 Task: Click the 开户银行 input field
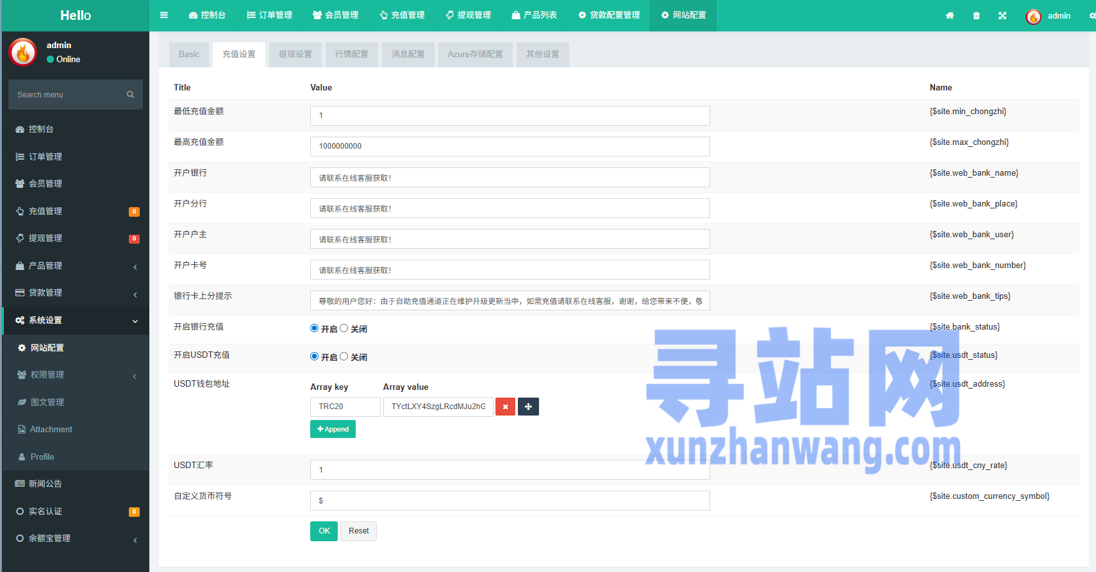510,177
